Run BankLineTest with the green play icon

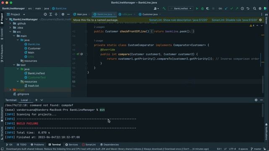(197, 8)
